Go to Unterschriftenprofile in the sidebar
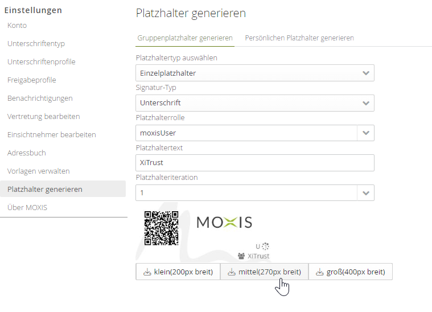Viewport: 432px width, 312px height. pos(42,62)
